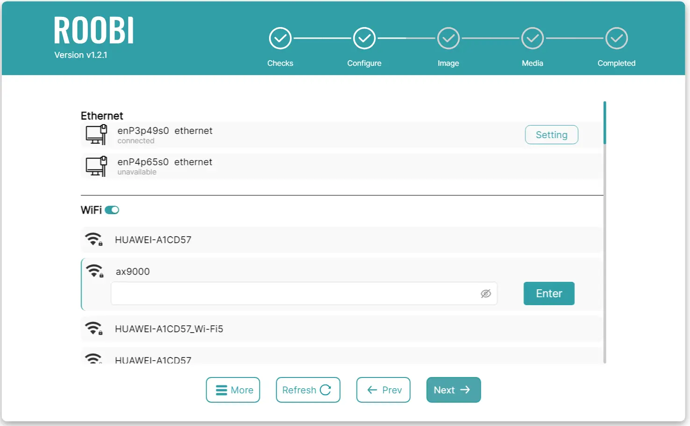Screen dimensions: 690x426
Task: Click the connected status of enP3p49s0
Action: click(136, 141)
